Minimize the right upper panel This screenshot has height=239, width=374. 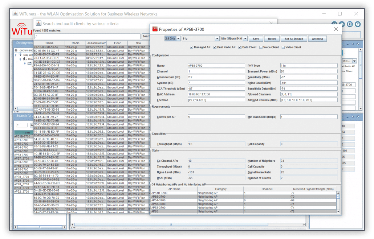[x=347, y=44]
